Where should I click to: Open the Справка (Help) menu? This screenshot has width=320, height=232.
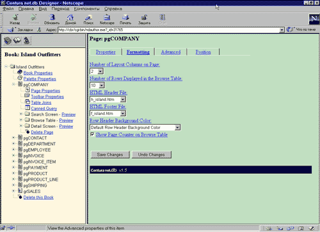(x=113, y=9)
